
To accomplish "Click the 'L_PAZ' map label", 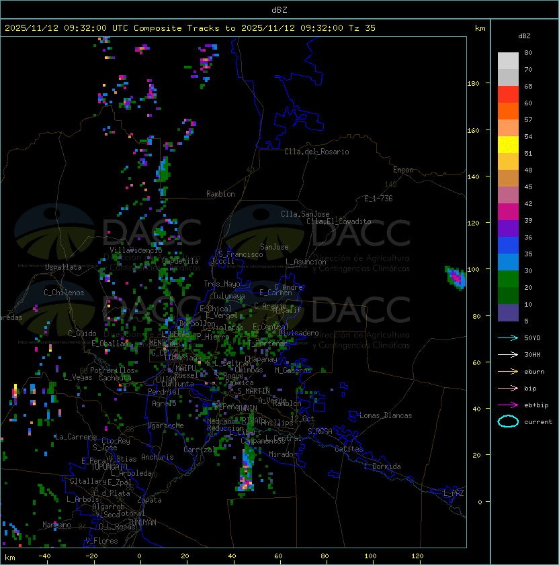I will click(x=454, y=493).
